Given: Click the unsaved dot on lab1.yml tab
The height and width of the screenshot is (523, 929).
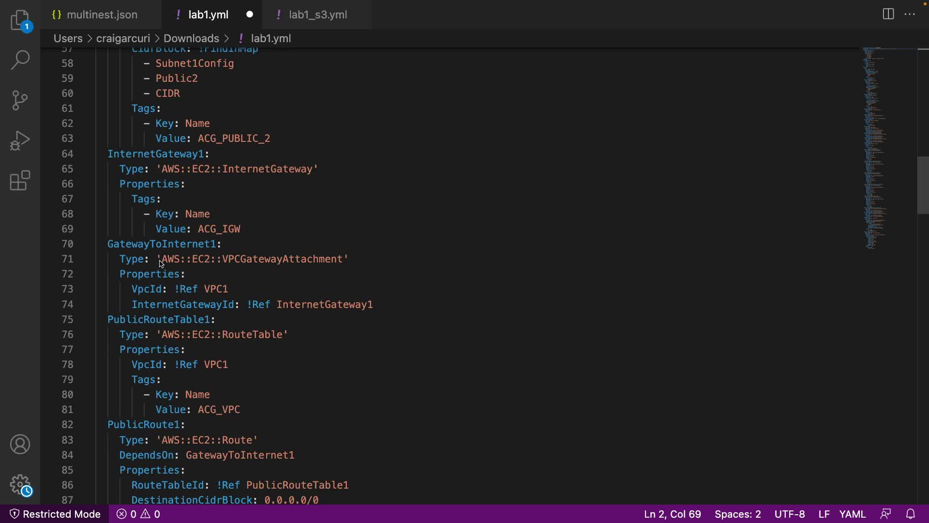Looking at the screenshot, I should click(250, 15).
